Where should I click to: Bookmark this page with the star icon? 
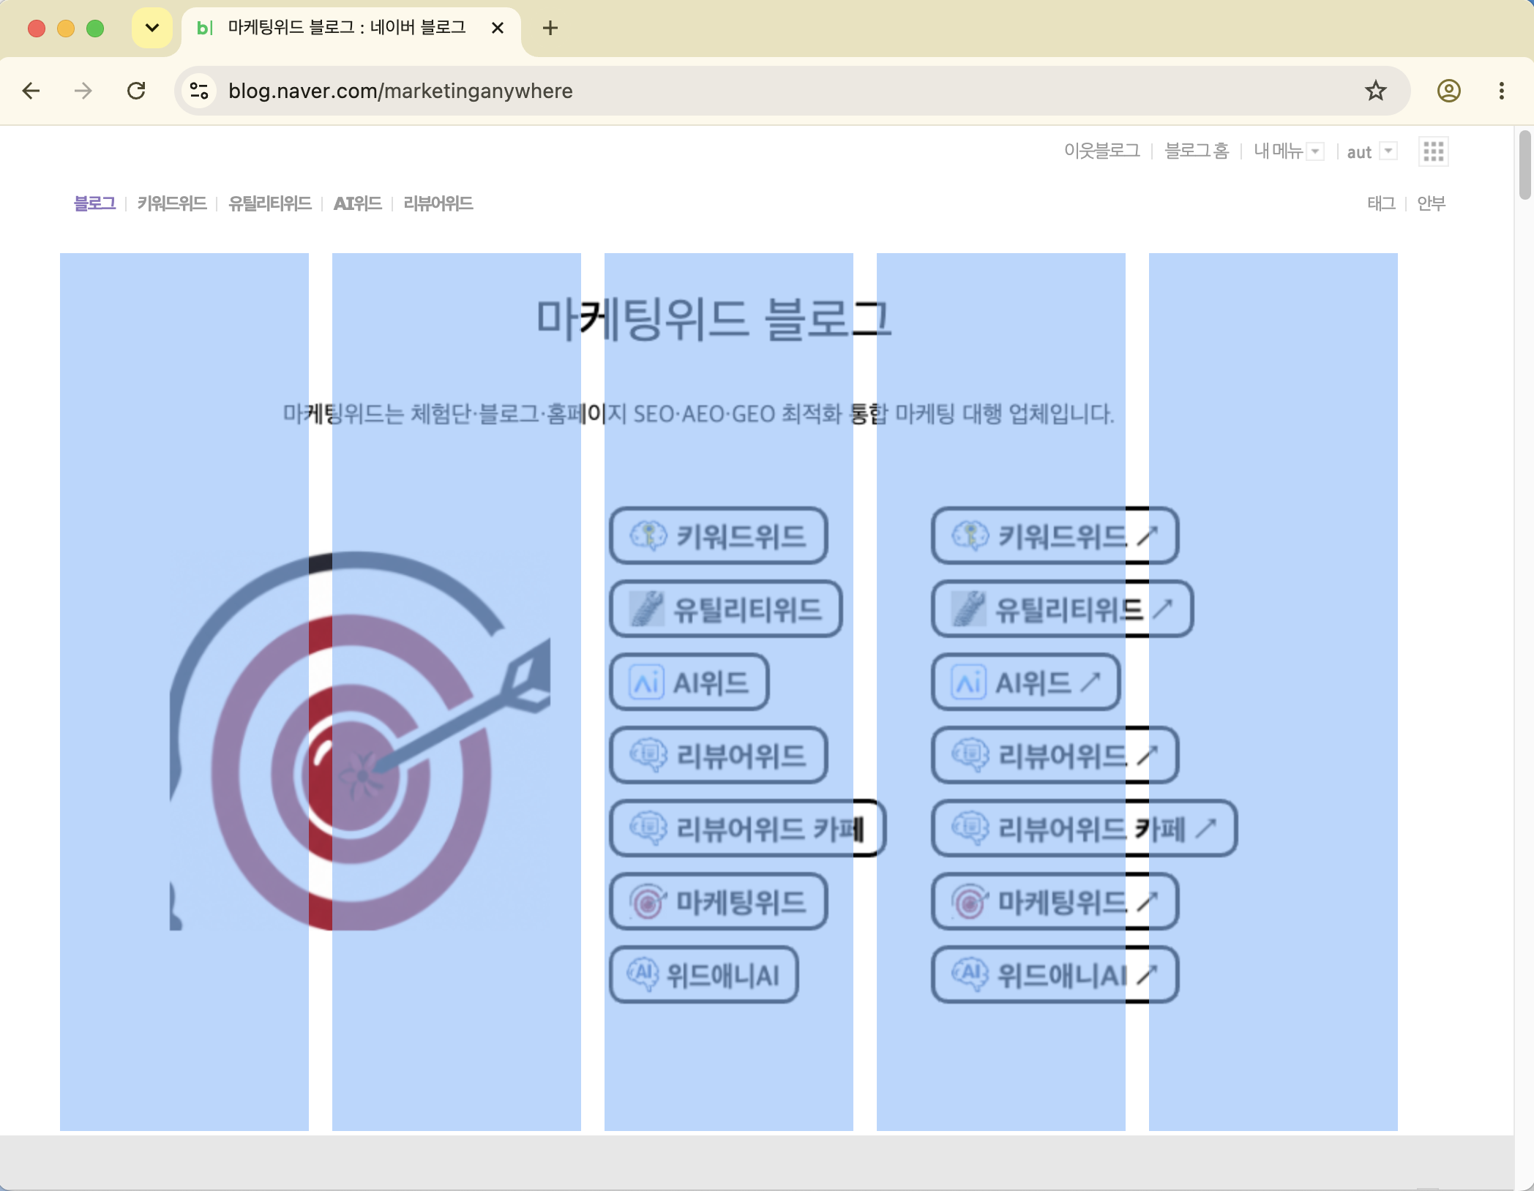(x=1375, y=91)
